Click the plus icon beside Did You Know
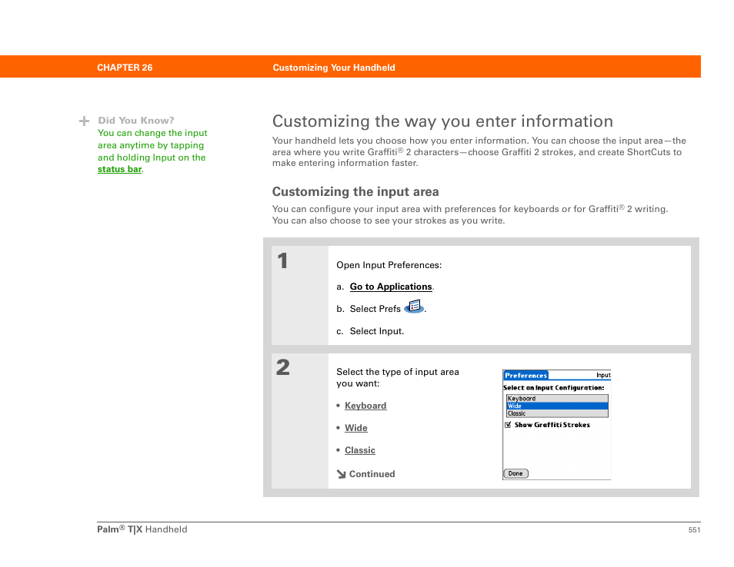734x567 pixels. pyautogui.click(x=85, y=121)
